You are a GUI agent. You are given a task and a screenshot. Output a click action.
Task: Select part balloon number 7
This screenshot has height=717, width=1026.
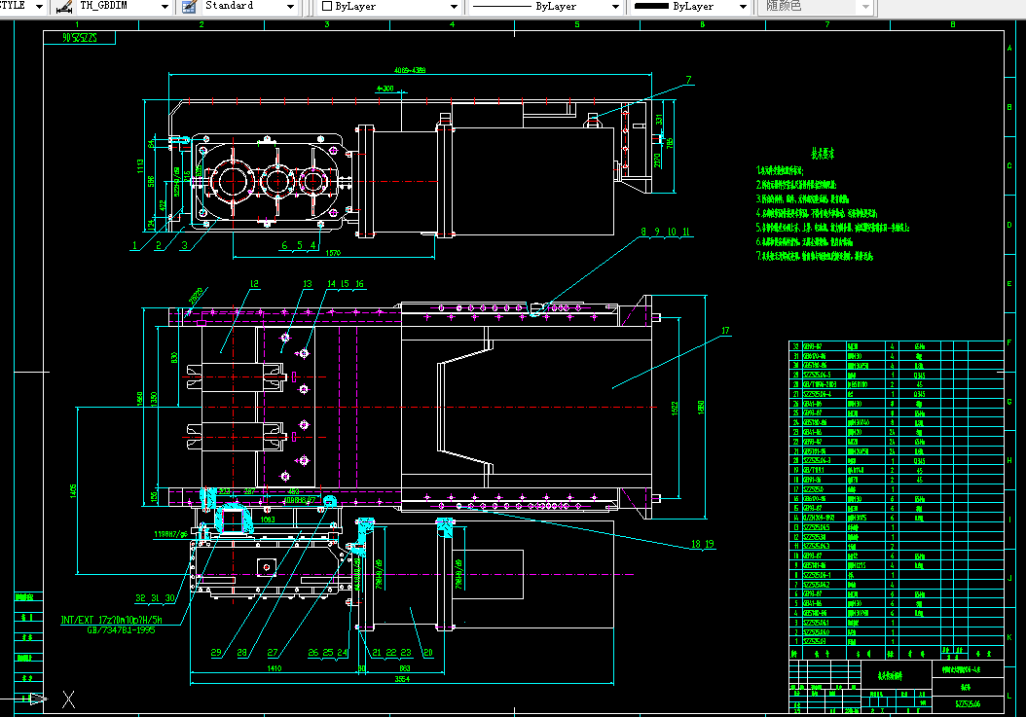(x=688, y=80)
